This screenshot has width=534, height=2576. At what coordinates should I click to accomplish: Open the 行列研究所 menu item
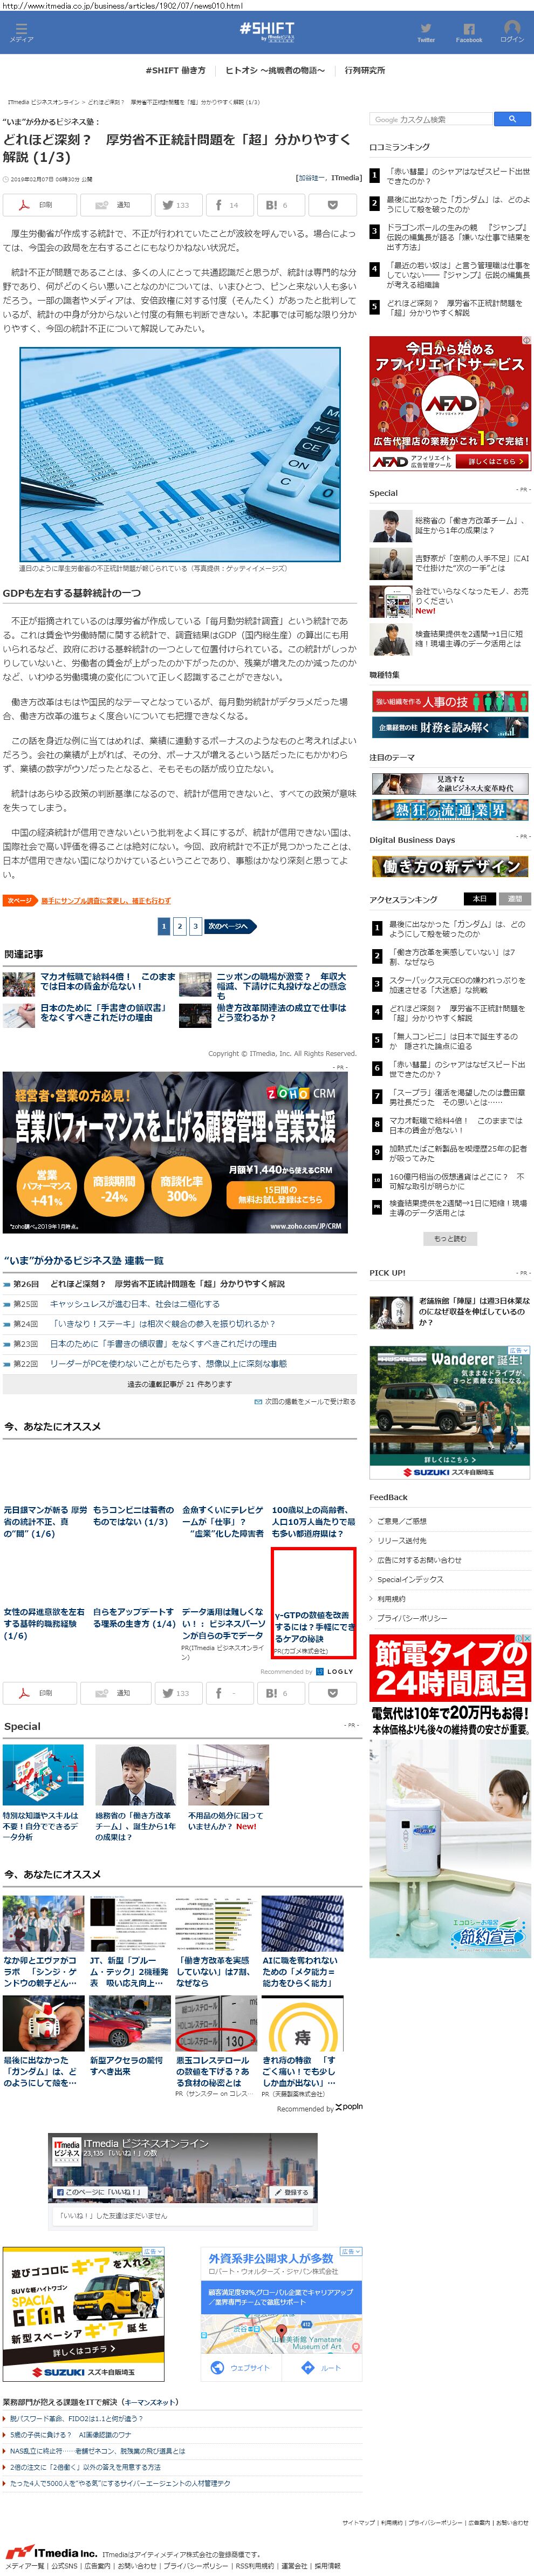pos(364,71)
